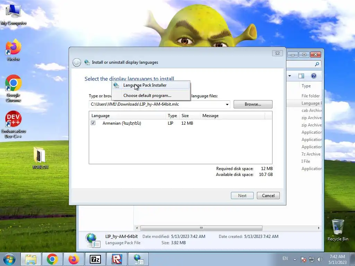Launch Firefox from desktop shortcut

(14, 50)
